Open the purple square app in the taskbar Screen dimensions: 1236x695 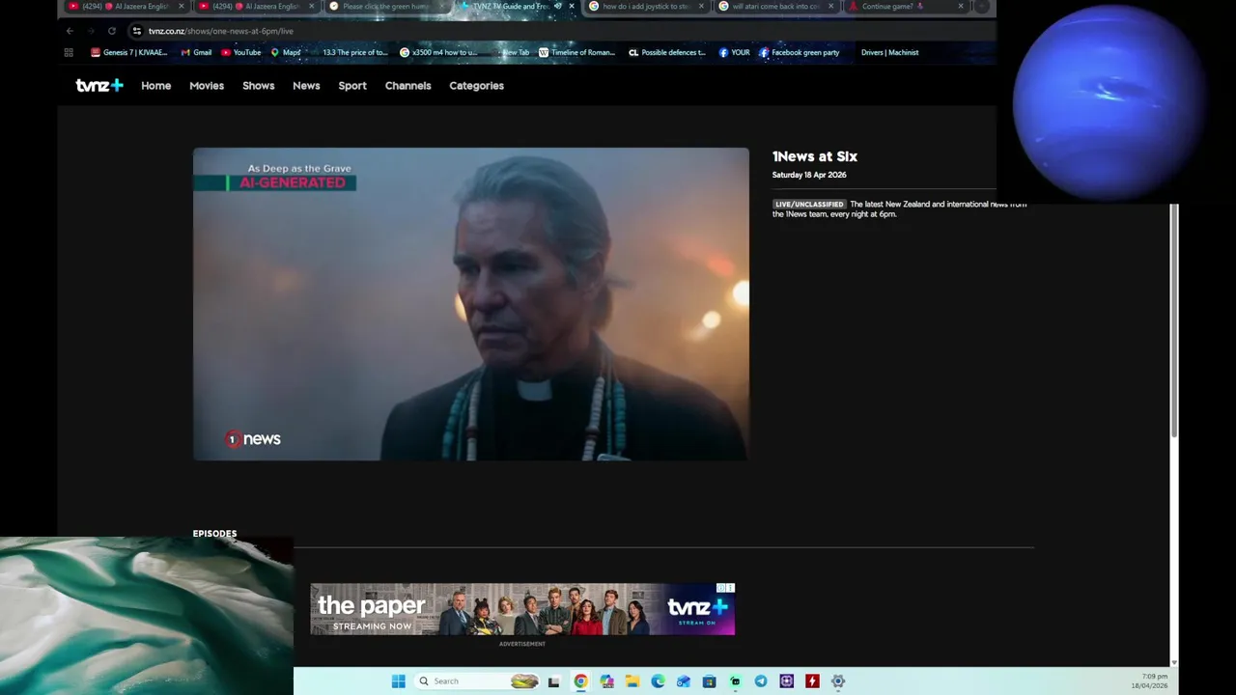pyautogui.click(x=786, y=681)
